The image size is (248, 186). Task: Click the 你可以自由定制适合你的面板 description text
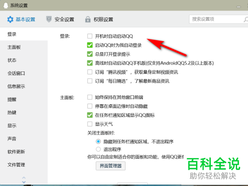click(x=135, y=157)
